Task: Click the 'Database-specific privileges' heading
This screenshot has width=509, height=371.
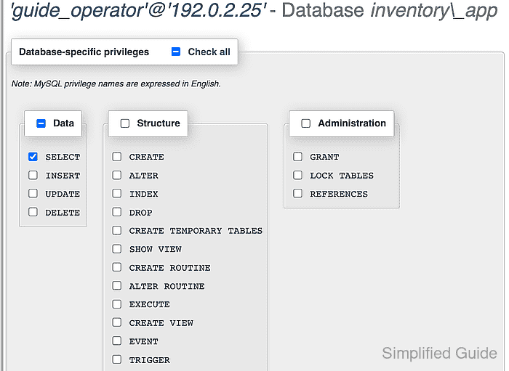Action: click(84, 52)
